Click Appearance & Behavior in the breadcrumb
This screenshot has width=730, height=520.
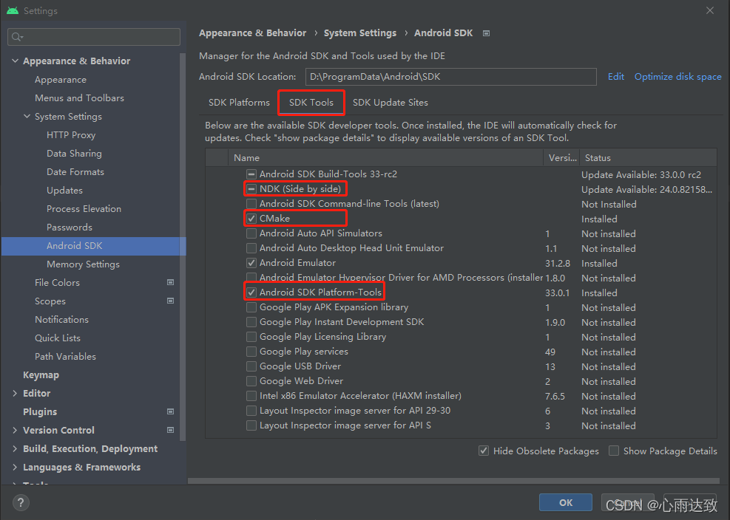252,33
